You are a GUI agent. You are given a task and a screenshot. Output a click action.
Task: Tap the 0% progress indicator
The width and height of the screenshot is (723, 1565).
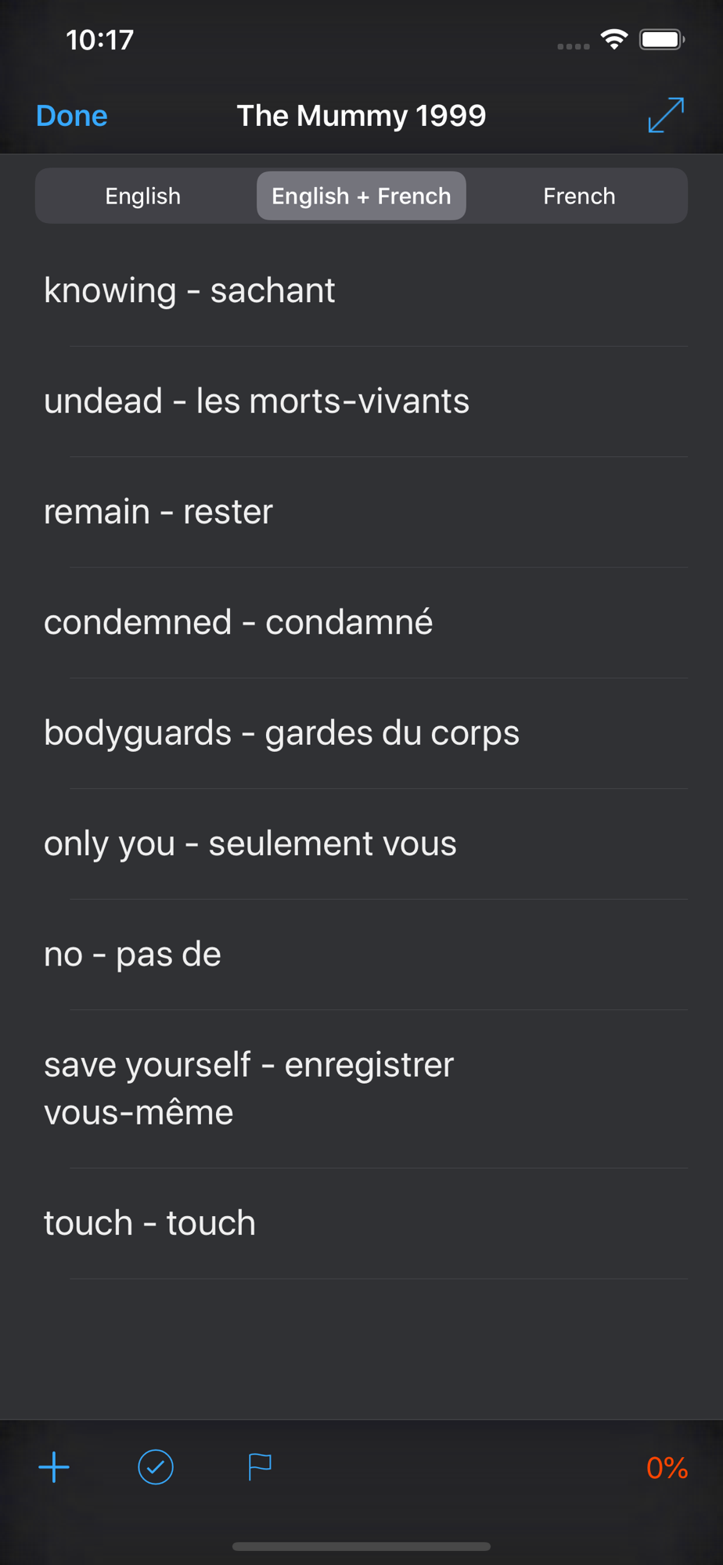[667, 1468]
